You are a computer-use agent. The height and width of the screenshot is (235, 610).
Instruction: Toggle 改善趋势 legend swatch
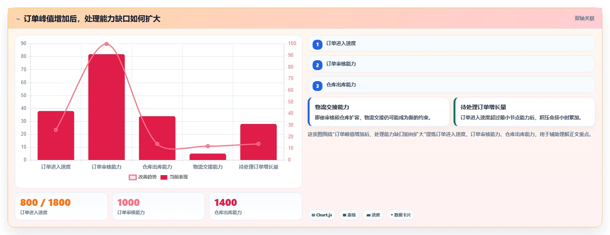coord(133,177)
